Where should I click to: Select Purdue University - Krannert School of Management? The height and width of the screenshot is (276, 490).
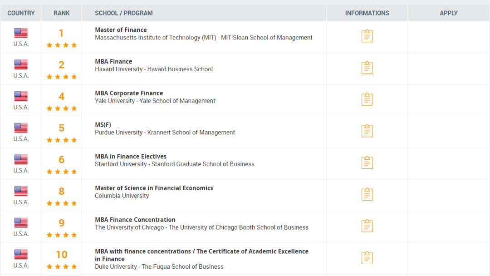click(165, 133)
